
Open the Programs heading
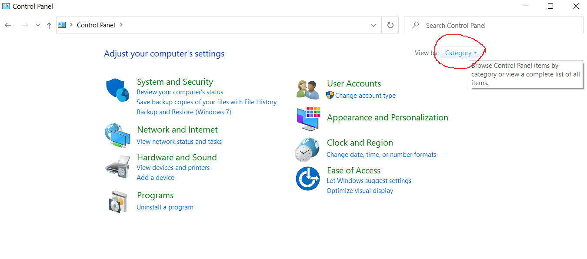point(155,195)
